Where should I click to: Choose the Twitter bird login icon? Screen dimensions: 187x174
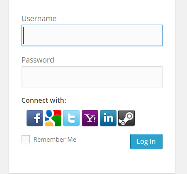[71, 118]
